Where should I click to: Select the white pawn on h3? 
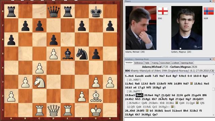[110, 82]
